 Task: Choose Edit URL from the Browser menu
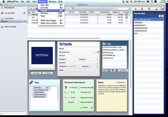coord(51,8)
